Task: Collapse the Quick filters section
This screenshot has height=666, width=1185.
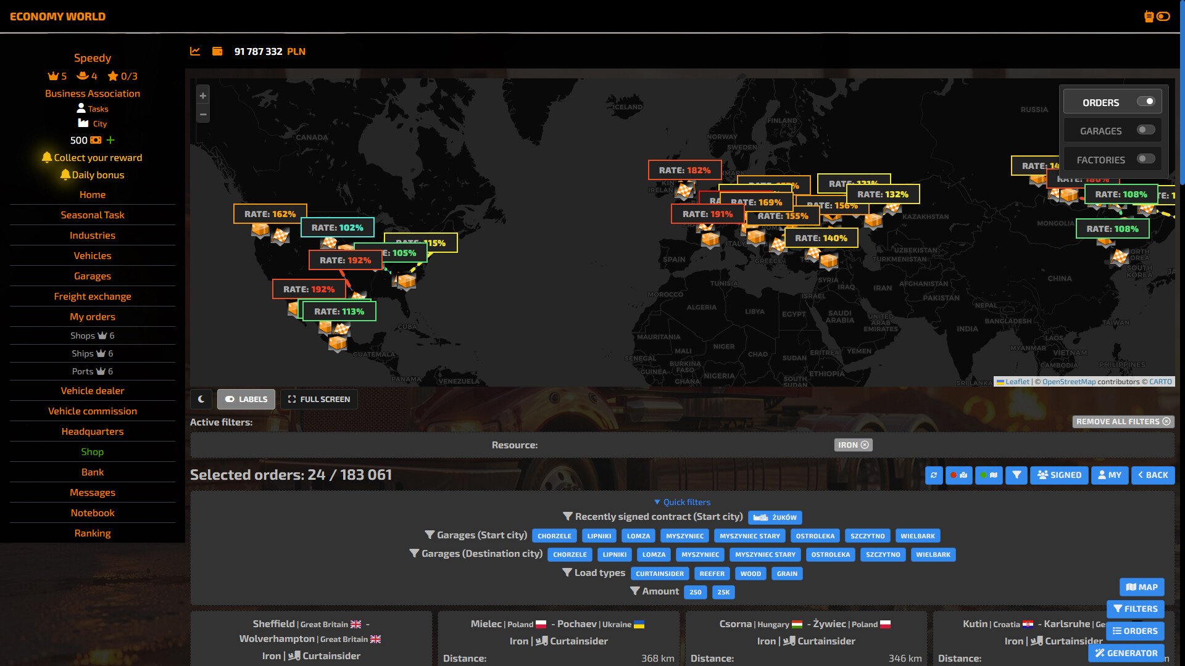Action: point(682,502)
